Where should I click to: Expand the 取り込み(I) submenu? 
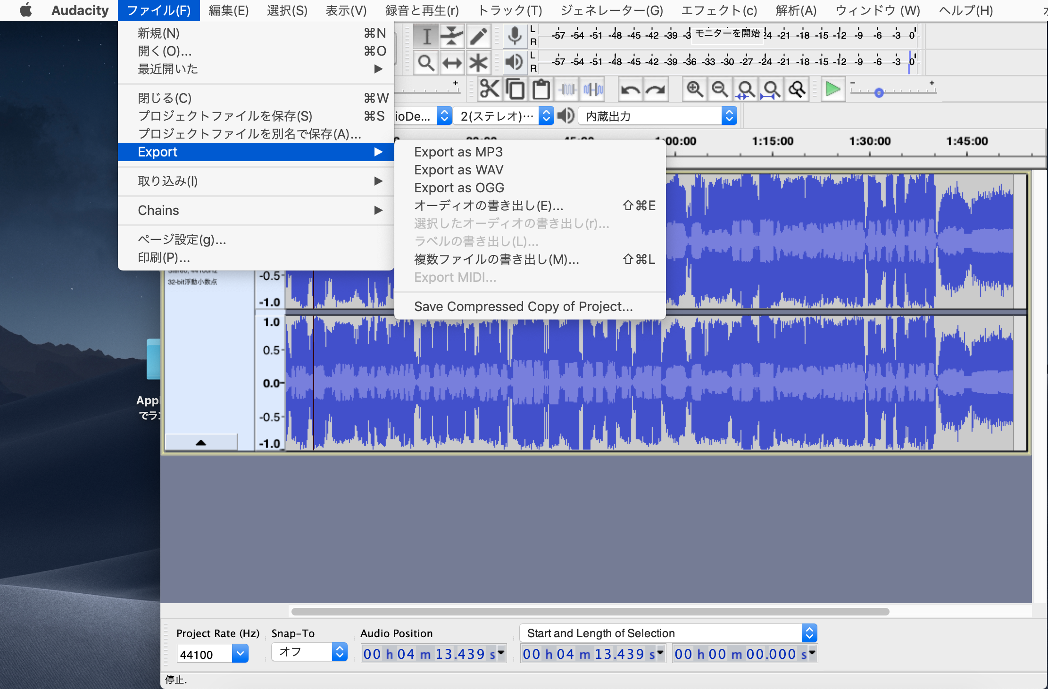(256, 181)
